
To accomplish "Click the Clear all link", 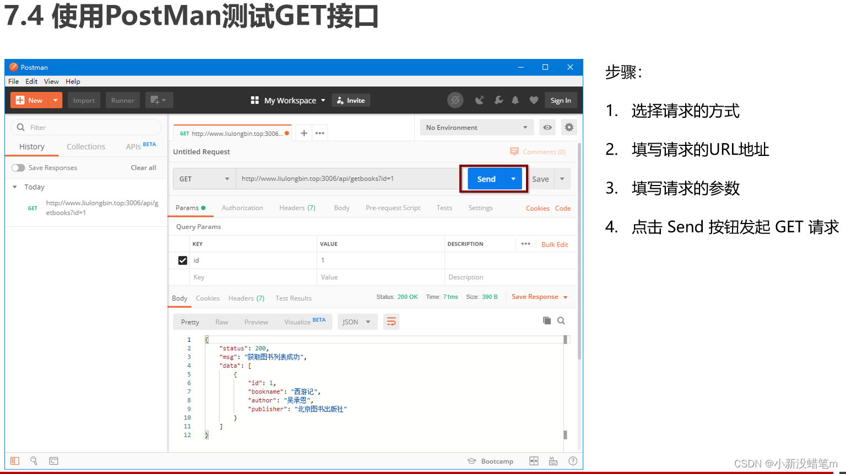I will [143, 168].
